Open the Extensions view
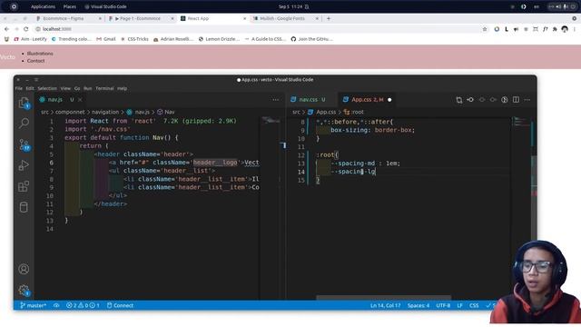The width and height of the screenshot is (581, 327). pyautogui.click(x=25, y=186)
